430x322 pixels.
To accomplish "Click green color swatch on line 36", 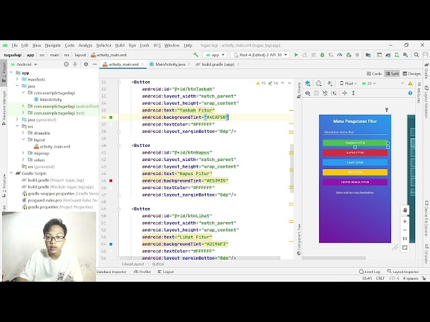I will pyautogui.click(x=111, y=117).
